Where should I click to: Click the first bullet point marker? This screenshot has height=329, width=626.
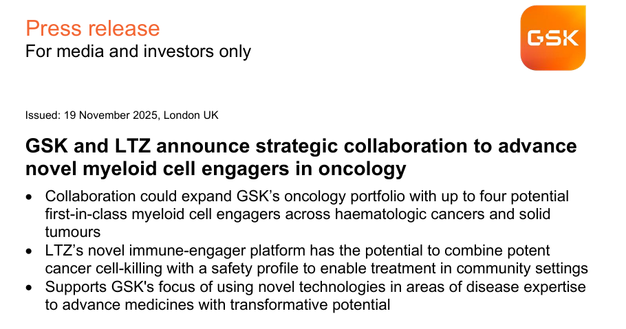tap(29, 197)
